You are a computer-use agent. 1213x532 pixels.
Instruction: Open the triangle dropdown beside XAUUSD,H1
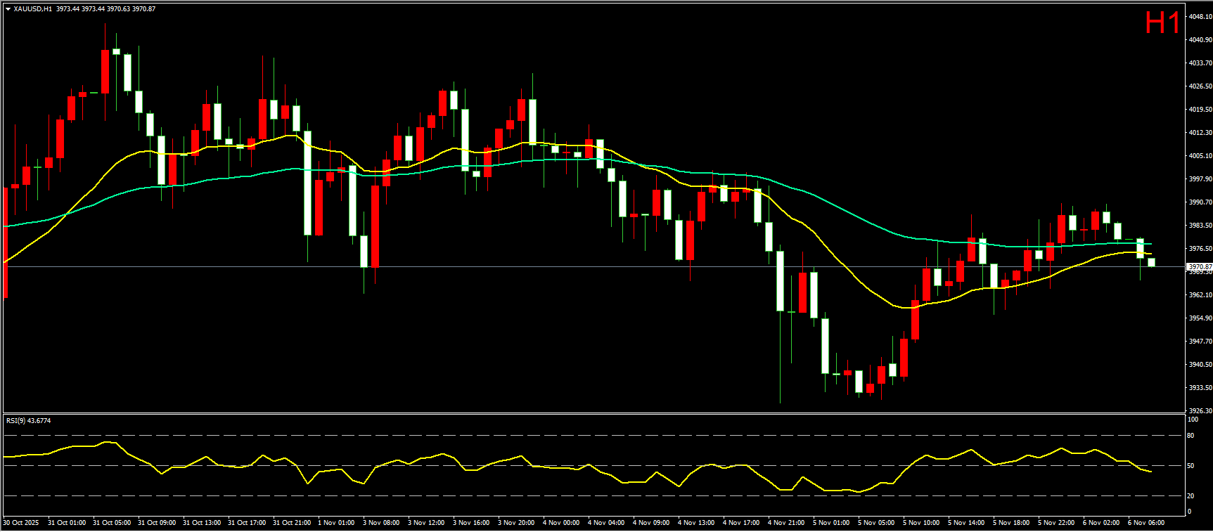click(8, 9)
